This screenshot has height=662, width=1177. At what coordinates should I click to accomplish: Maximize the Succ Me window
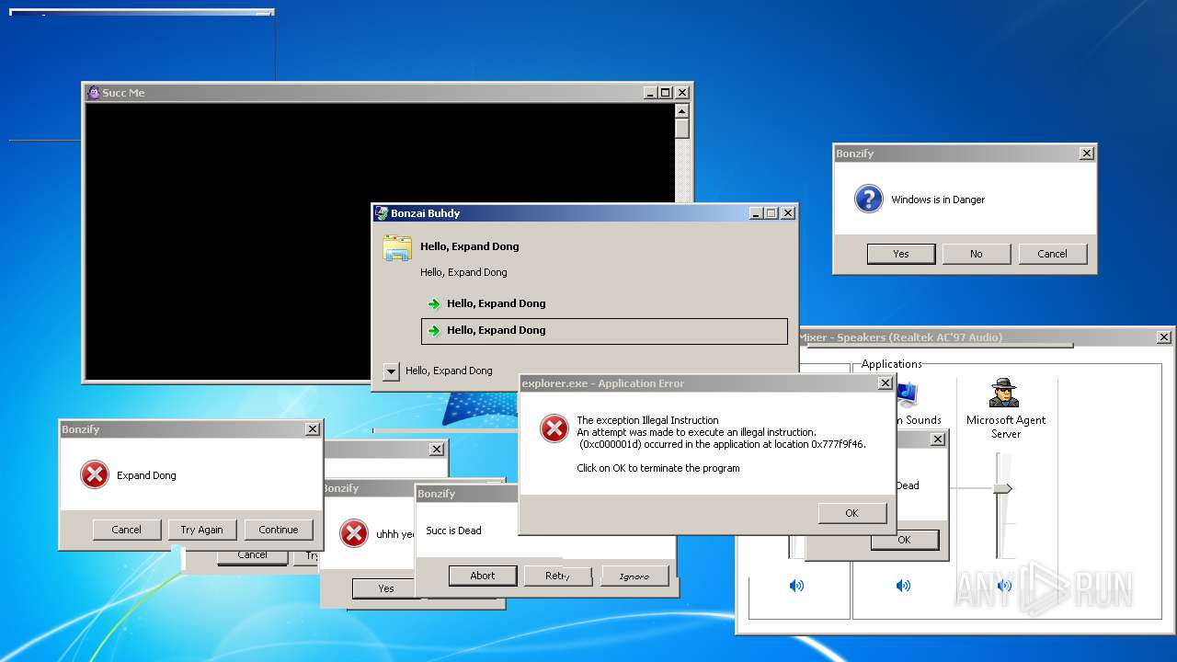pyautogui.click(x=666, y=93)
